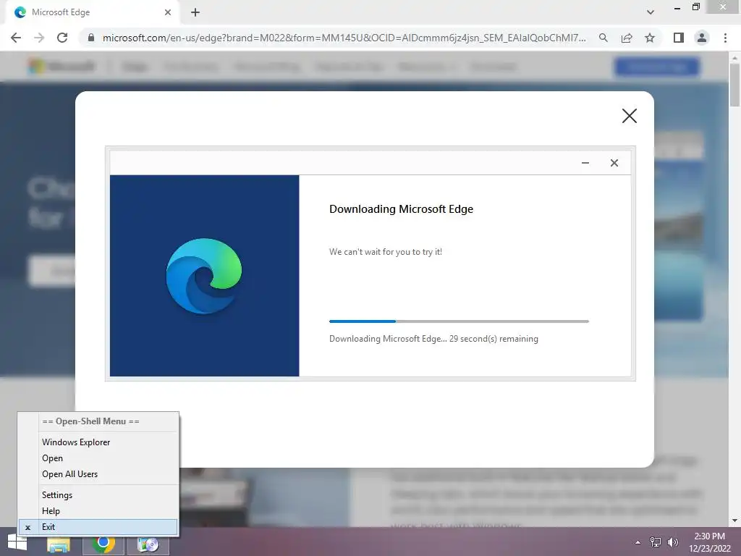Image resolution: width=741 pixels, height=556 pixels.
Task: Minimize the Edge installer window
Action: (585, 163)
